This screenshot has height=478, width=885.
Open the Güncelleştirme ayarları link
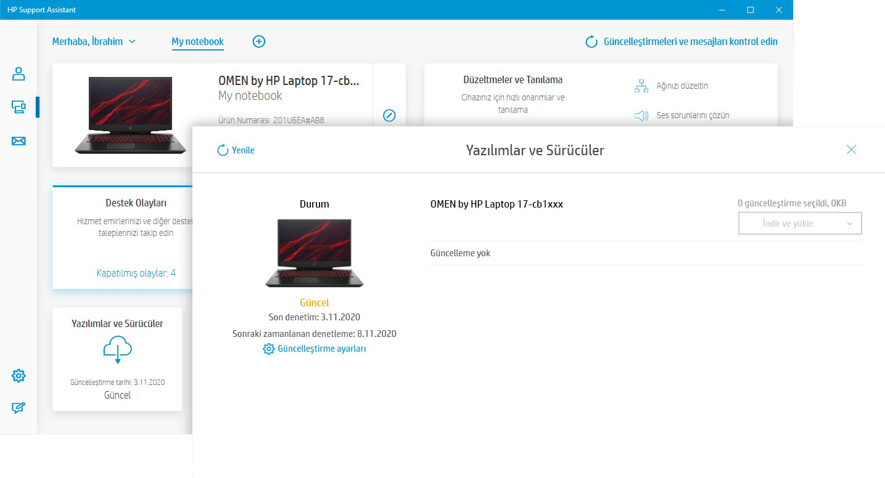pyautogui.click(x=315, y=349)
